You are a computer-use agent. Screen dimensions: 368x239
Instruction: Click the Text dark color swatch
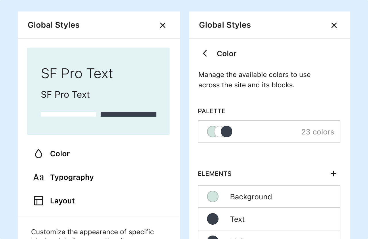pyautogui.click(x=213, y=219)
